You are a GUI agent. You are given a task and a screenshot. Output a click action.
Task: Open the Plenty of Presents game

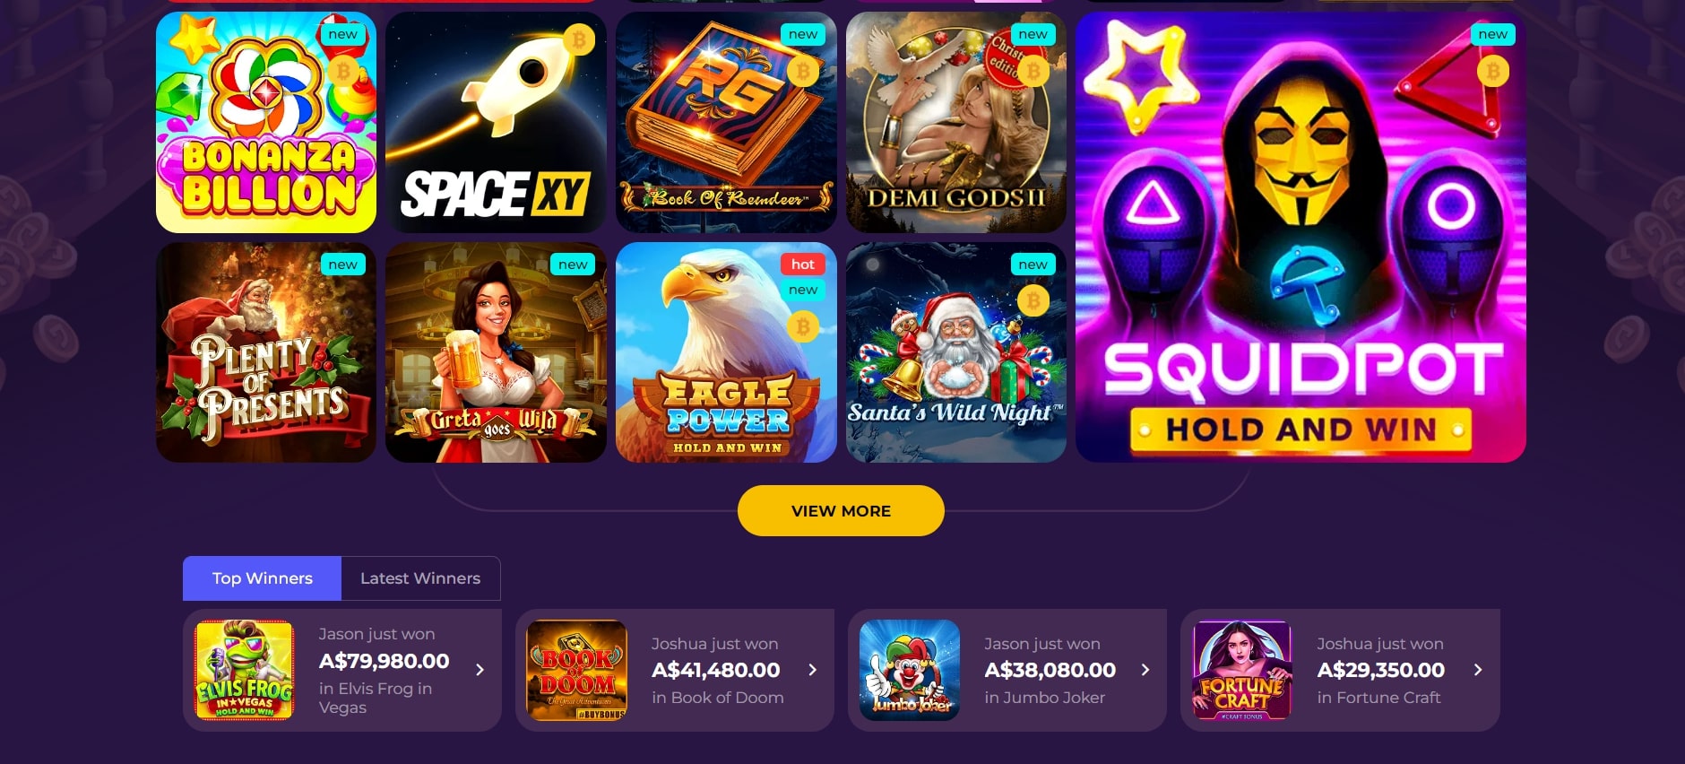click(266, 352)
